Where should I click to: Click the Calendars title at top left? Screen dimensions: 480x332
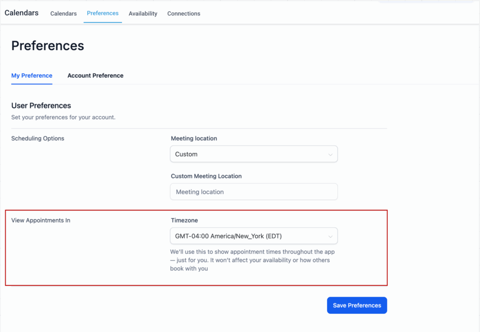[x=21, y=13]
